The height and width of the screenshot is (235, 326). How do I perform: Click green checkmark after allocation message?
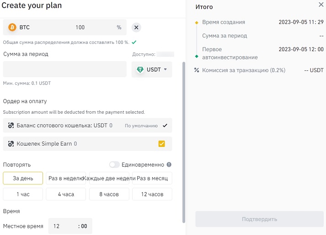click(134, 42)
